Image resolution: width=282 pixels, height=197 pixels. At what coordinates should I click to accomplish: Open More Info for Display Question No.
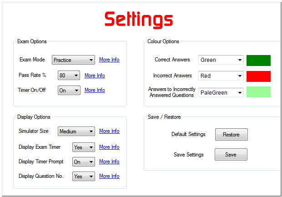[109, 176]
